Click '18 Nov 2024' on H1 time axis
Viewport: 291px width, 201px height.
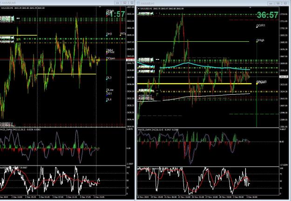[142, 197]
